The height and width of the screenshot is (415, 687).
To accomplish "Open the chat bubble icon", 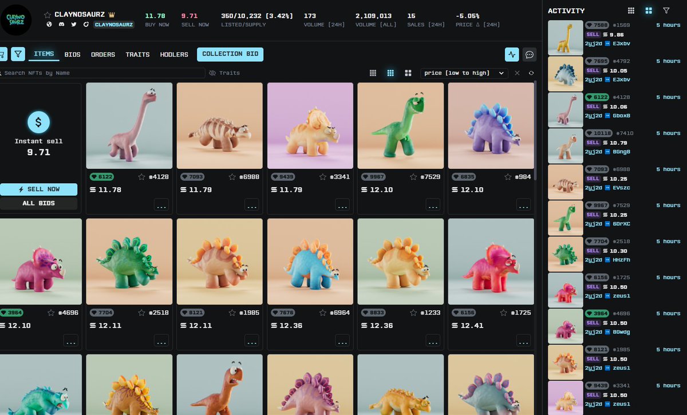I will (x=530, y=54).
